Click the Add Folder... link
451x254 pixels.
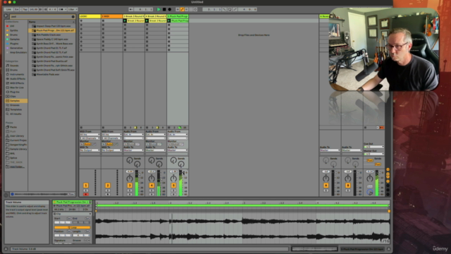pos(17,167)
